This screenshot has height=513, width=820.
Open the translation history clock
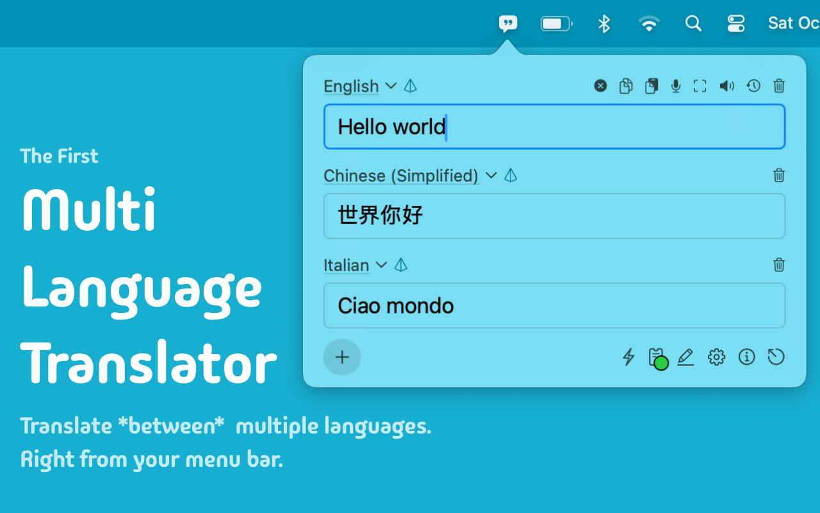click(753, 86)
